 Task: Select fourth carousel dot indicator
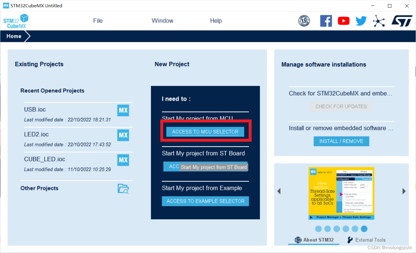(346, 229)
